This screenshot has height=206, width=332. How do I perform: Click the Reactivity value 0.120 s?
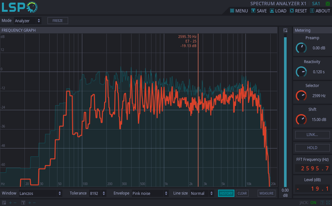tap(319, 72)
